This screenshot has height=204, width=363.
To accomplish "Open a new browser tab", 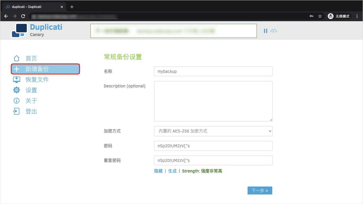I will coord(72,7).
